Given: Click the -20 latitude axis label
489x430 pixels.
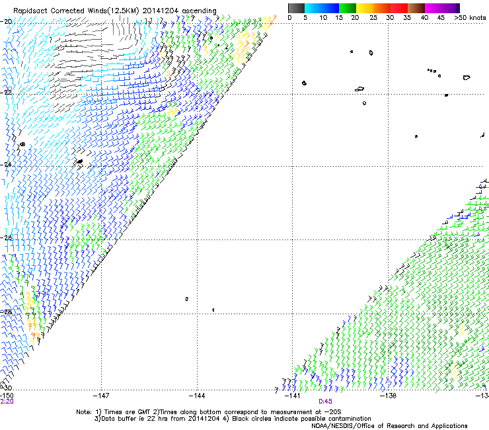Looking at the screenshot, I should 6,22.
